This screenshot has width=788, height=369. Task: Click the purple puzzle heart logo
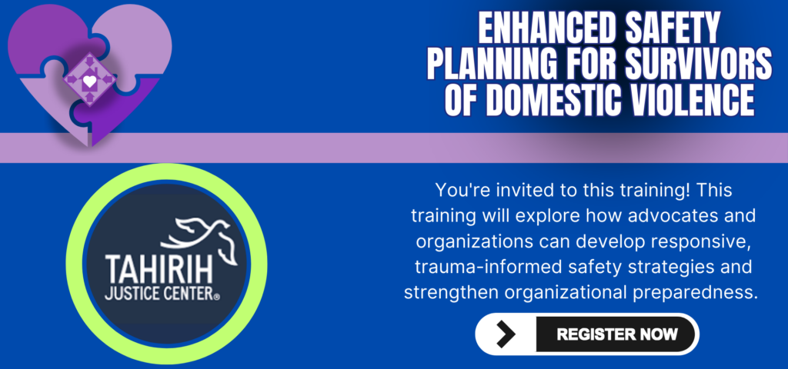pyautogui.click(x=88, y=73)
